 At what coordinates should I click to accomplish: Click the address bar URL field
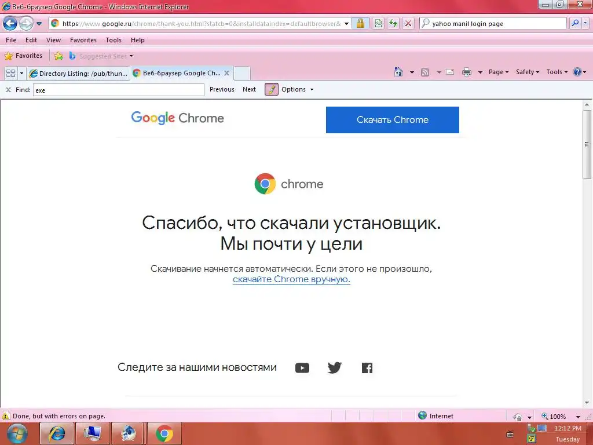(196, 23)
